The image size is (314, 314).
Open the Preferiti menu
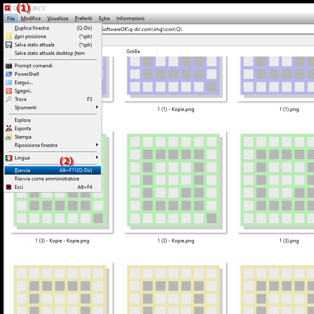point(83,18)
